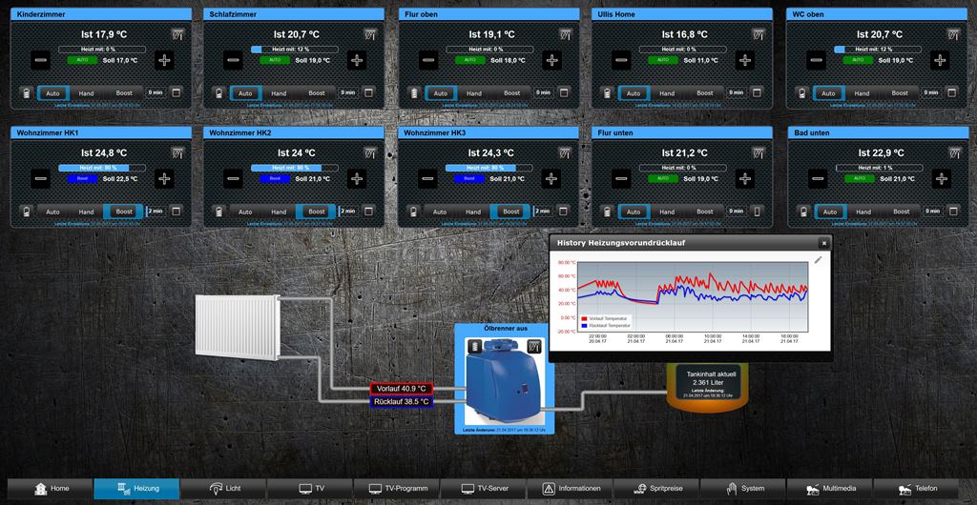Viewport: 977px width, 505px height.
Task: Edit history chart with pencil icon
Action: (x=818, y=260)
